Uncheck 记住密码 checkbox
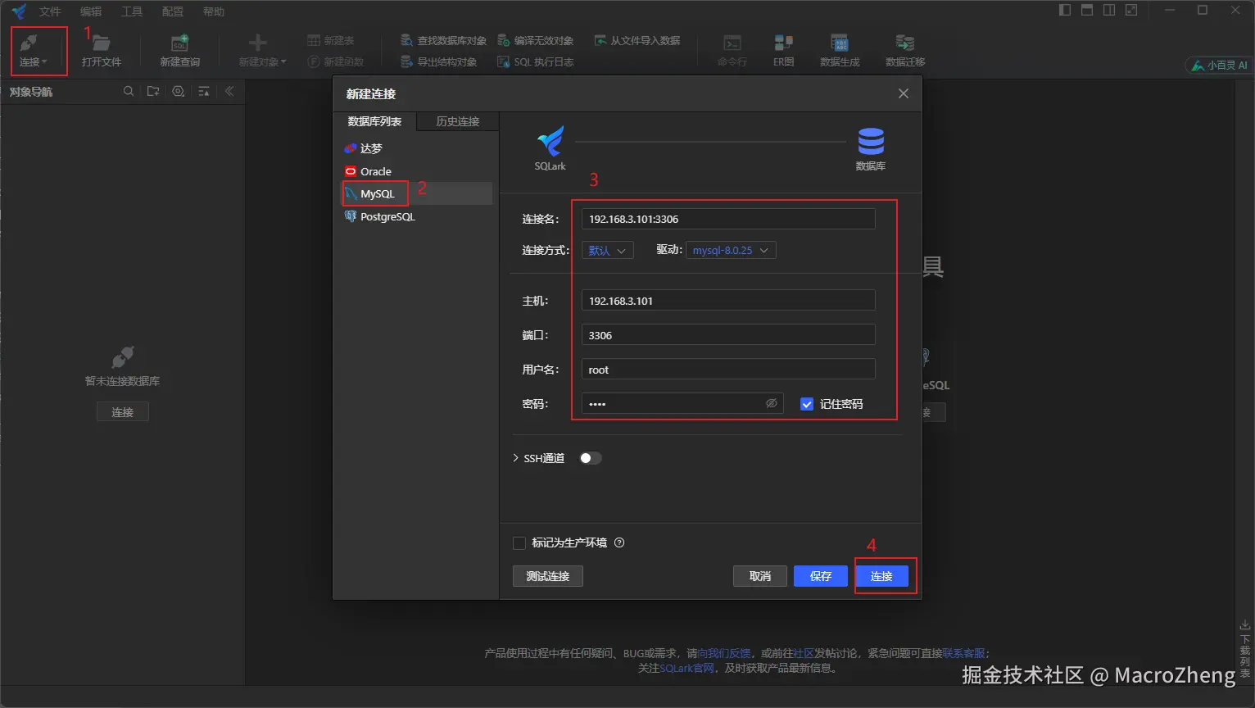 pyautogui.click(x=807, y=404)
